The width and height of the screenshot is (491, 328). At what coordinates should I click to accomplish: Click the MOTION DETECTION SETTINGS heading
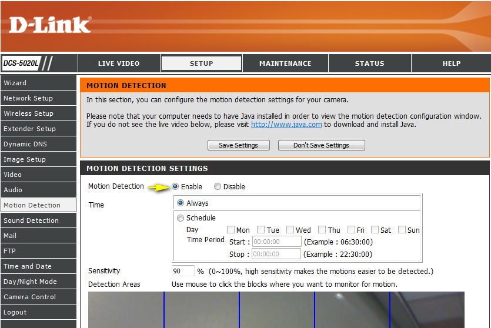point(147,168)
